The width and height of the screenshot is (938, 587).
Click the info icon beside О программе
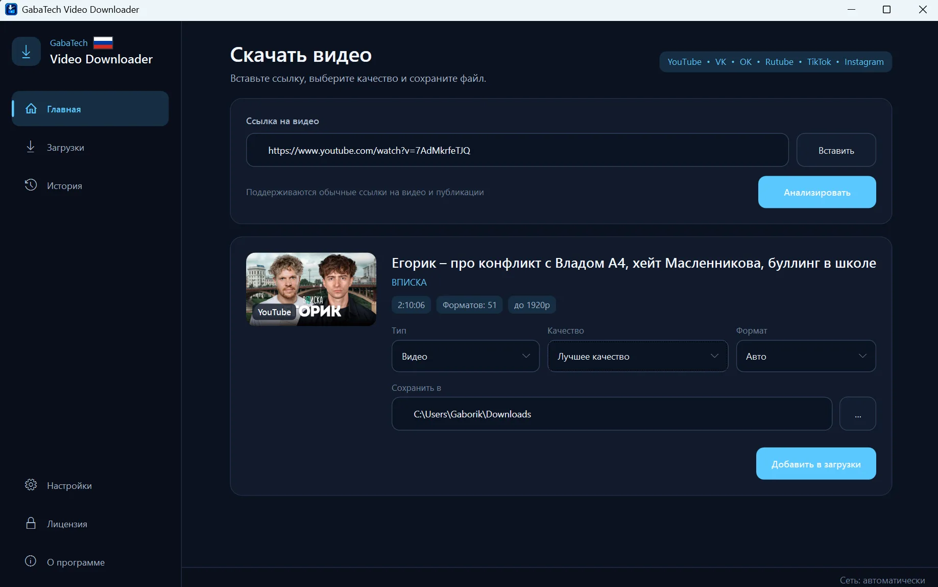coord(31,561)
